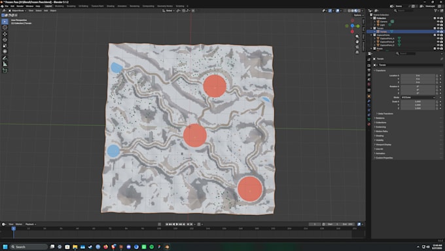Expand the Delta Transform section
445x251 pixels.
(385, 113)
